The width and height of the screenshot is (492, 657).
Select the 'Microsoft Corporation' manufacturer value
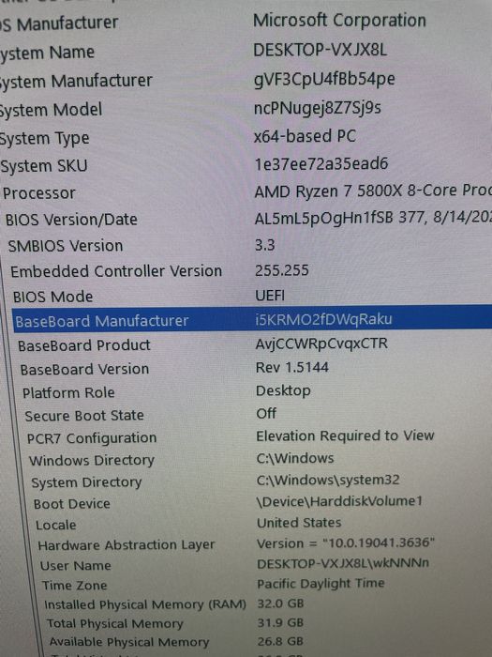pyautogui.click(x=339, y=21)
